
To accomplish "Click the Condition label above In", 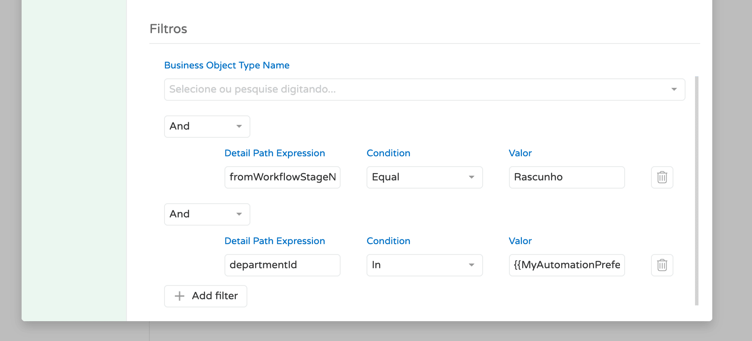I will (388, 241).
